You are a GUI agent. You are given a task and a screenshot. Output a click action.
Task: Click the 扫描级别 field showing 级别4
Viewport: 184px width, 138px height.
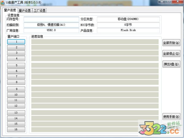pos(51,25)
